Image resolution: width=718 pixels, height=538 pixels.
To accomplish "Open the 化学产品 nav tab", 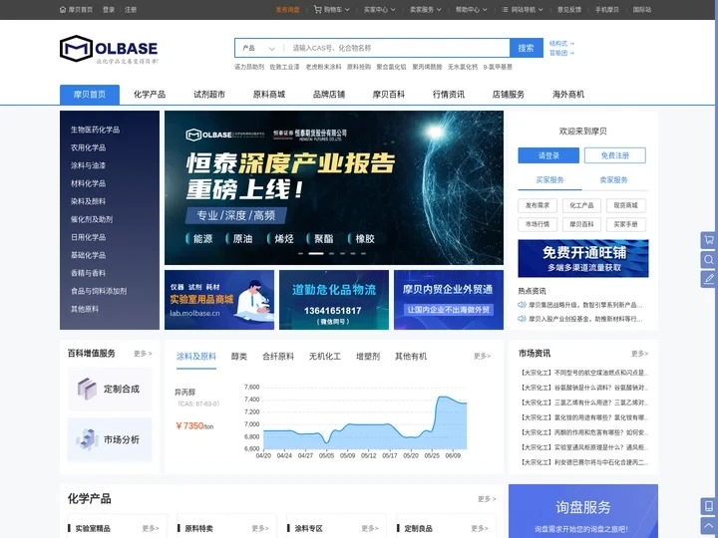I will (x=150, y=95).
